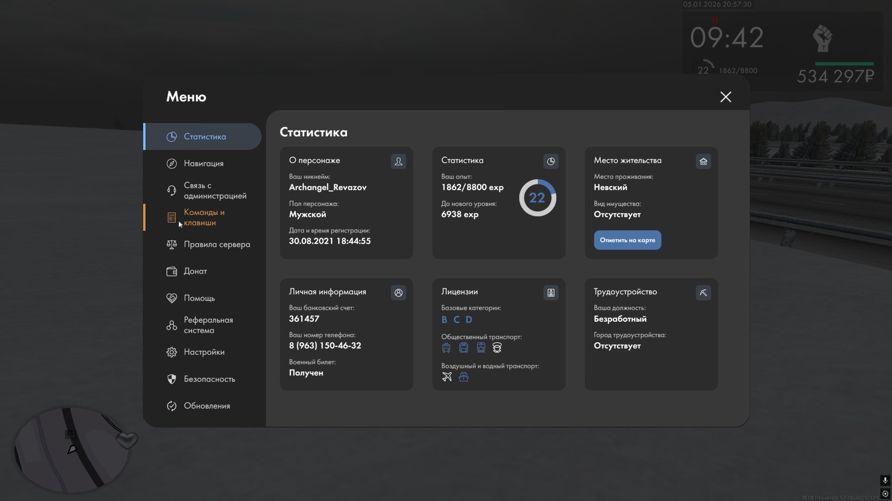892x501 pixels.
Task: Click the registration date 30.08.2021 18:44:55
Action: pos(330,241)
